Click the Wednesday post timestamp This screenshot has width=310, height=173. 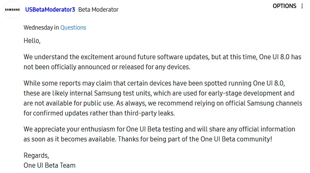point(38,27)
